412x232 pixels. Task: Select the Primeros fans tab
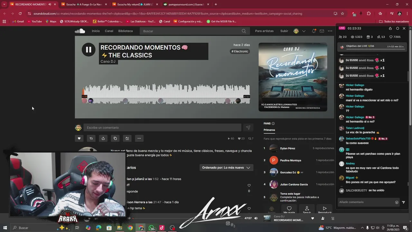[x=269, y=130]
